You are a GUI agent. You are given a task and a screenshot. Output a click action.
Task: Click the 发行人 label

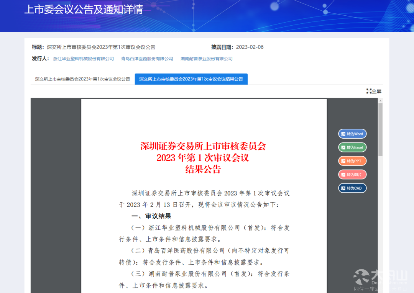(x=40, y=59)
